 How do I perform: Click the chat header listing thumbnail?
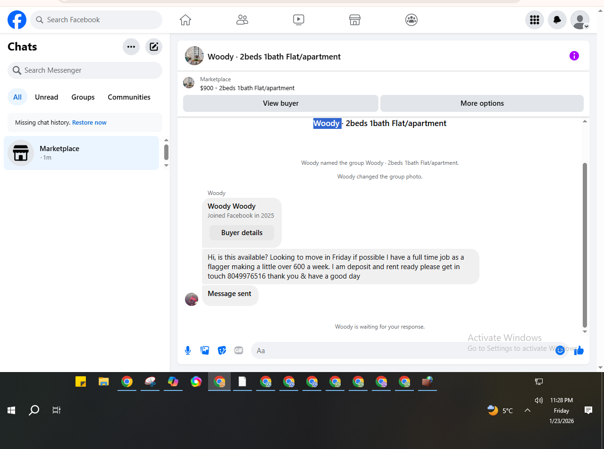click(x=194, y=56)
